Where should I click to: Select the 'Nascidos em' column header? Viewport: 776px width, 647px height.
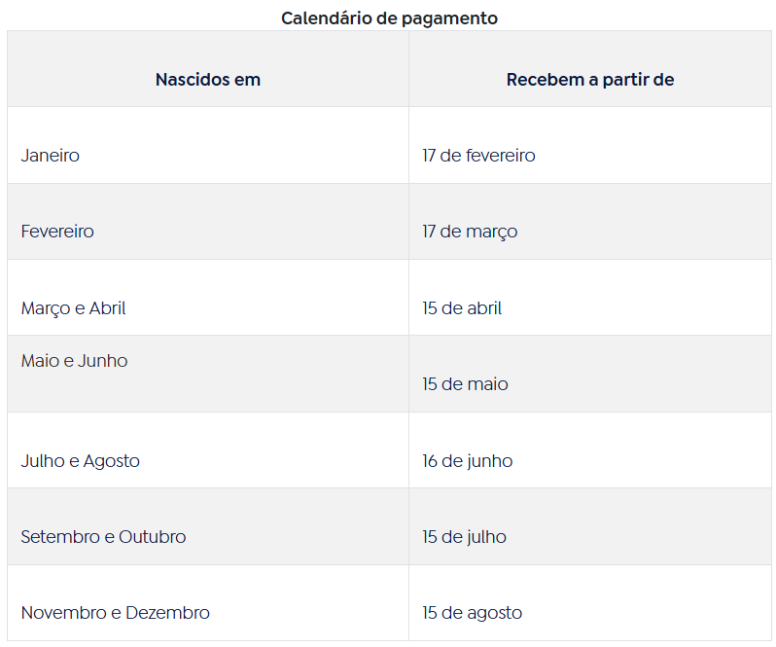pyautogui.click(x=208, y=80)
